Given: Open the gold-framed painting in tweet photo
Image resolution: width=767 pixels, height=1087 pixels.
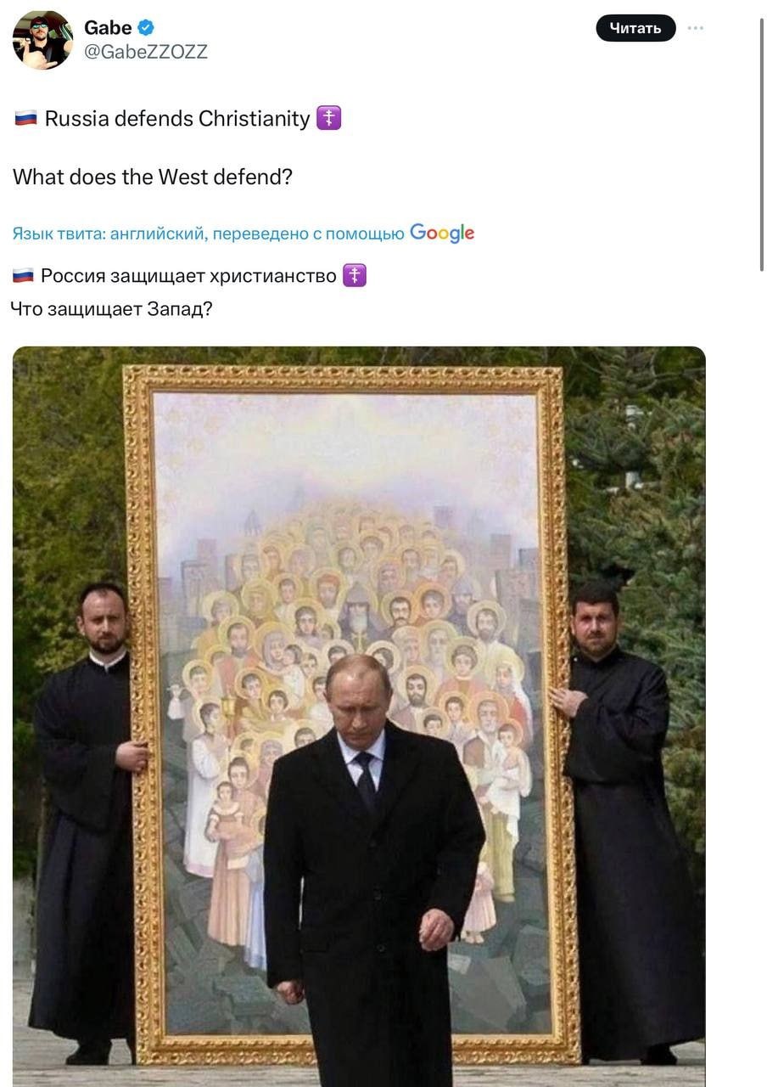Looking at the screenshot, I should click(351, 713).
